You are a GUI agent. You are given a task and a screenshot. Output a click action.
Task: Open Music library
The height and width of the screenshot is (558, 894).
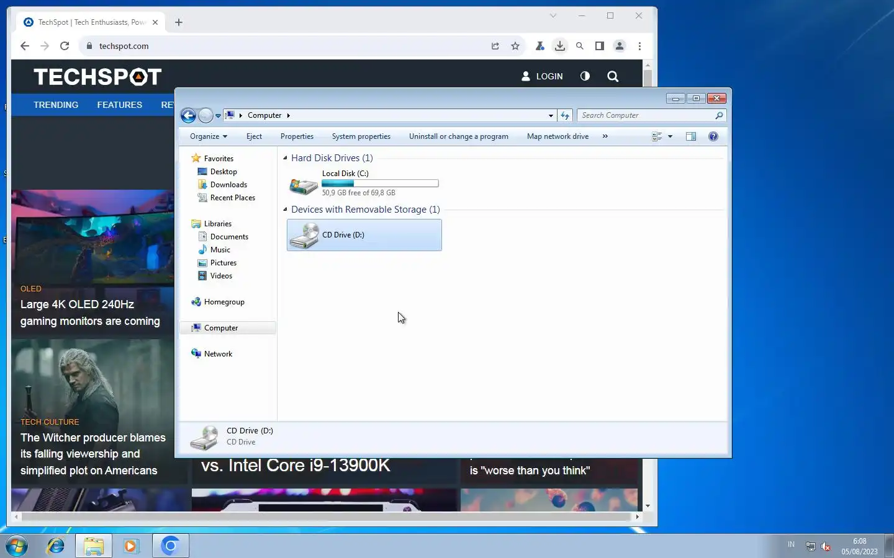220,250
